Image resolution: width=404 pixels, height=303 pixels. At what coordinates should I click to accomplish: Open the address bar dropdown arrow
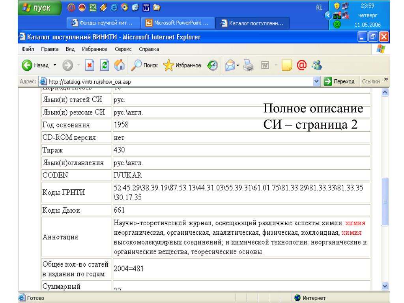point(317,82)
